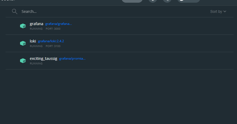Click the PORT: 3100 label
Screen dimensions: 237x124
53,46
